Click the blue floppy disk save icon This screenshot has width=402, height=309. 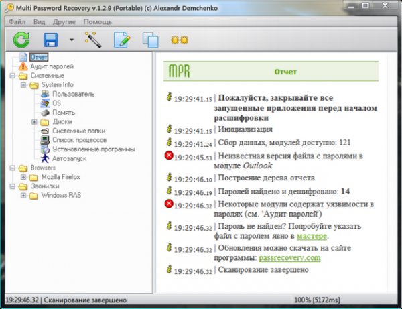[50, 40]
